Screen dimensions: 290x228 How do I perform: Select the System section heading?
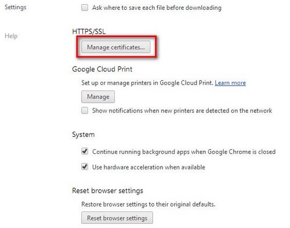tap(84, 135)
